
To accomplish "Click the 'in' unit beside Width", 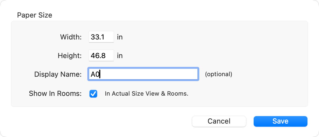I will pos(120,37).
